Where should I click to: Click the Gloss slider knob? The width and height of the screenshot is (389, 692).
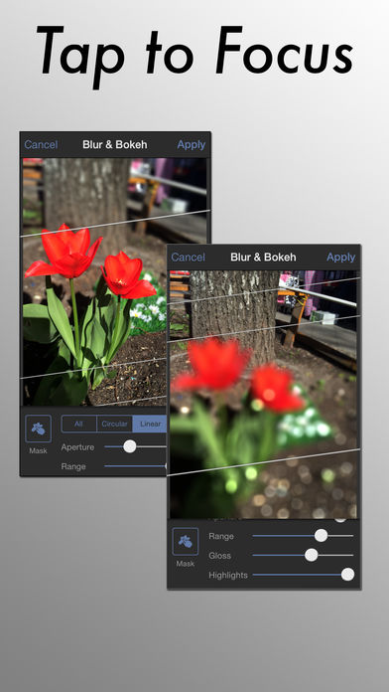coord(312,555)
